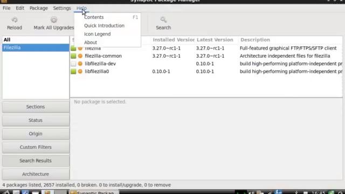Toggle the status box of filezilla-common
Image resolution: width=345 pixels, height=194 pixels.
(x=73, y=56)
